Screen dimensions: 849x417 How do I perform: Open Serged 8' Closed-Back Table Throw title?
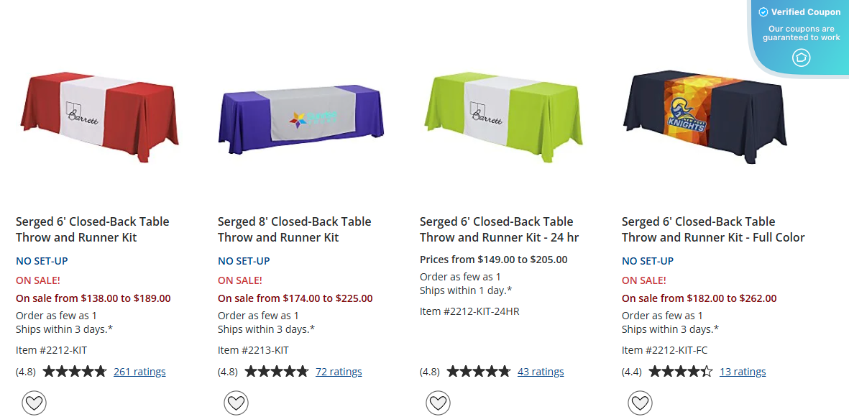click(294, 229)
